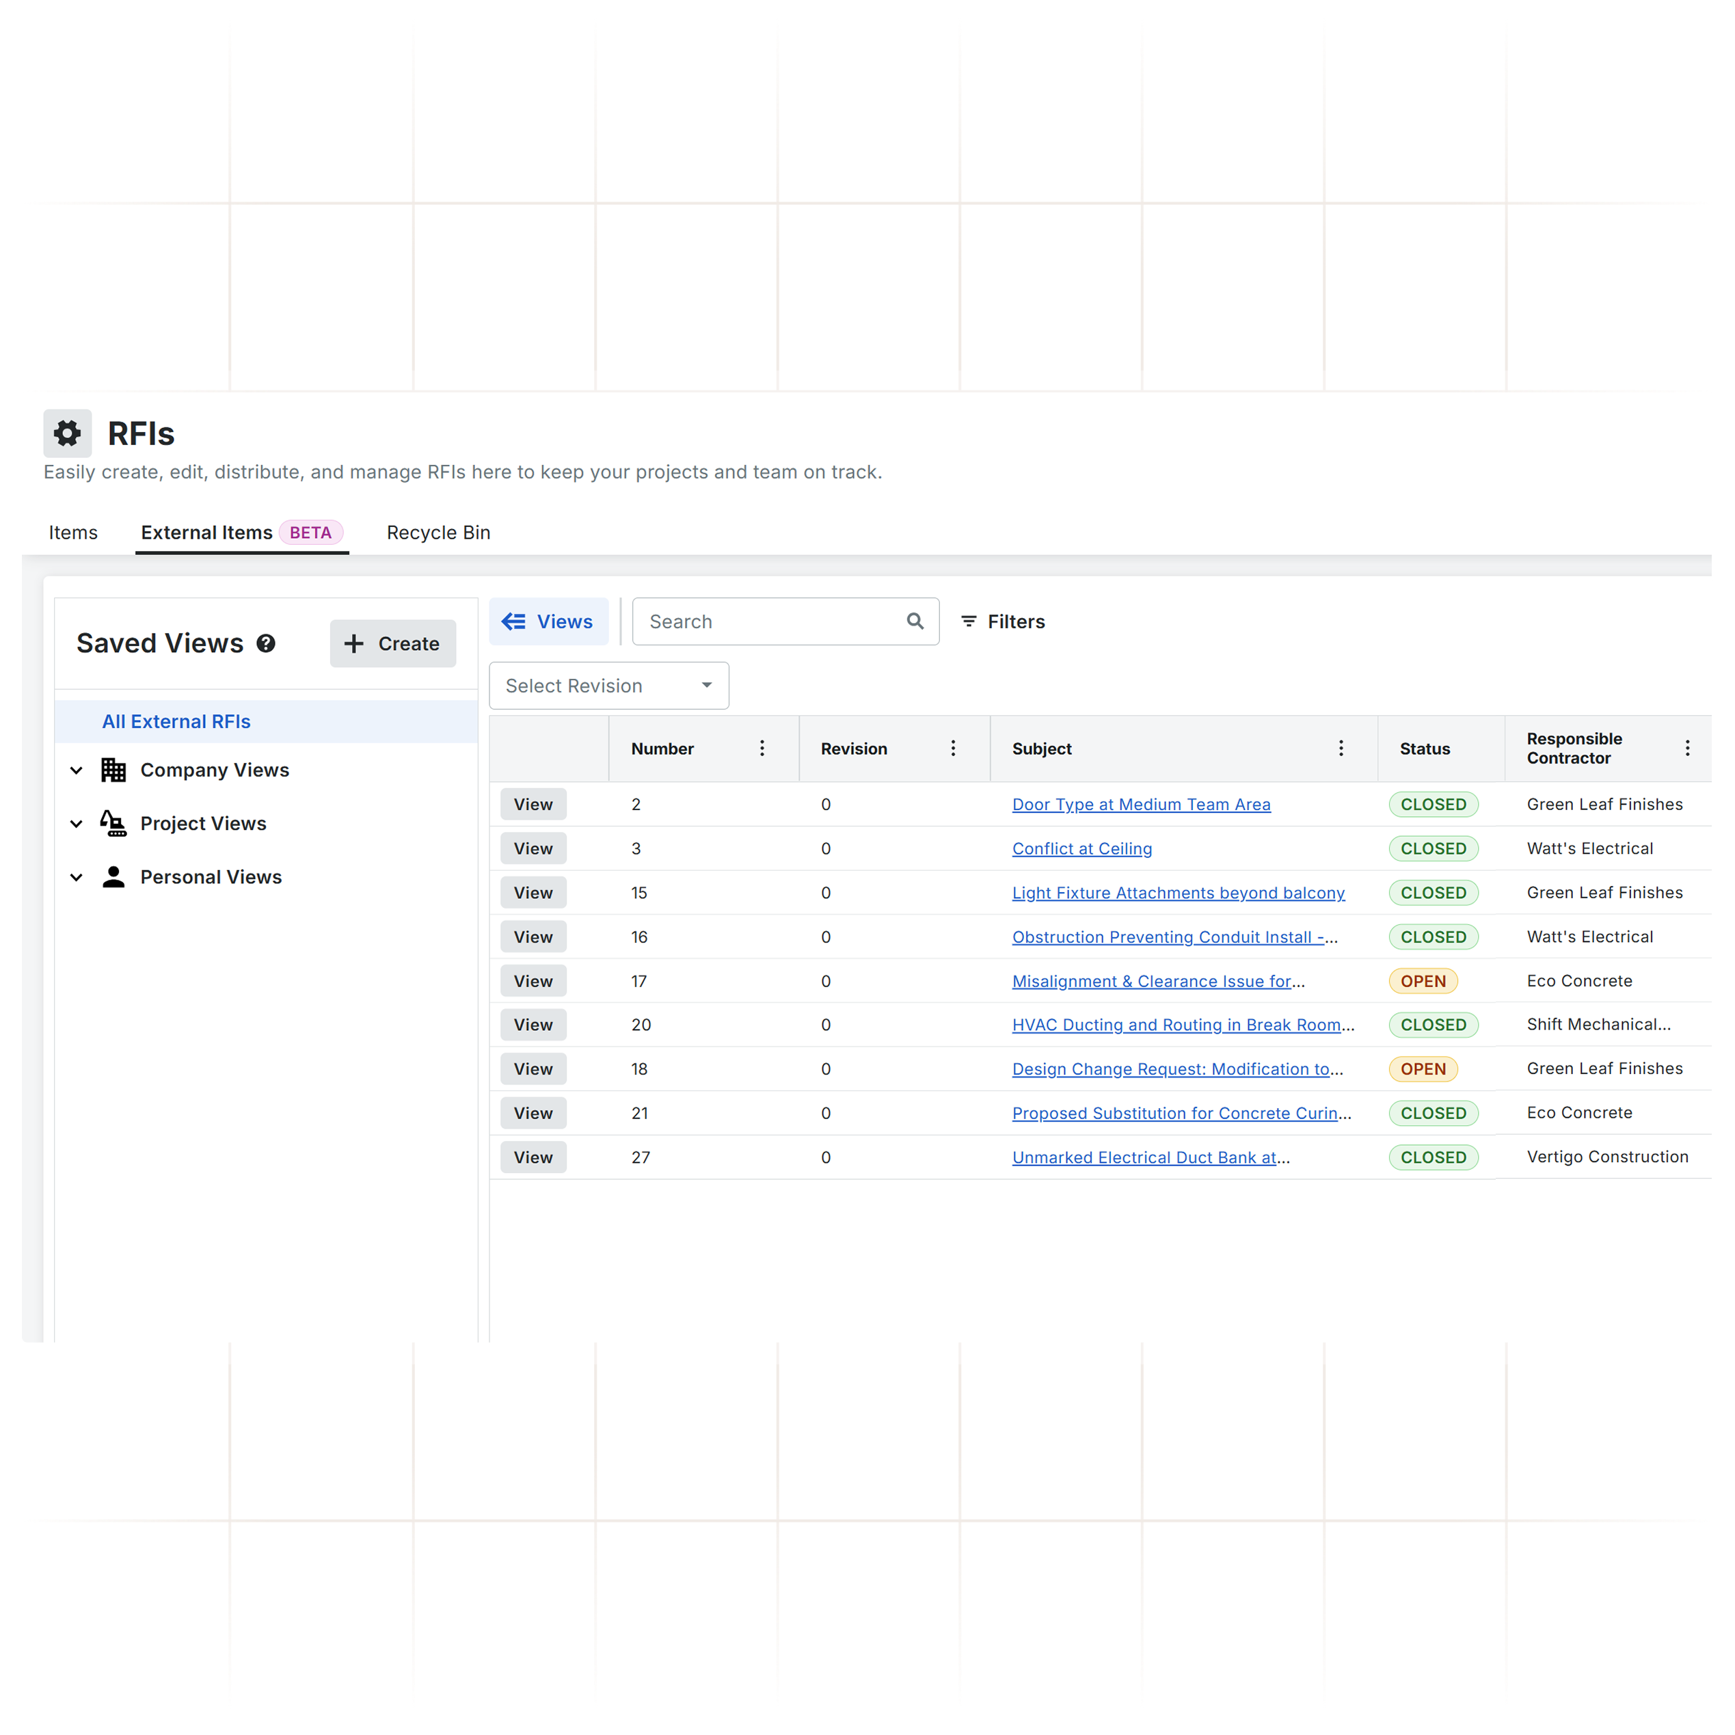Viewport: 1735px width, 1735px height.
Task: Open the Number column options menu
Action: pyautogui.click(x=762, y=748)
